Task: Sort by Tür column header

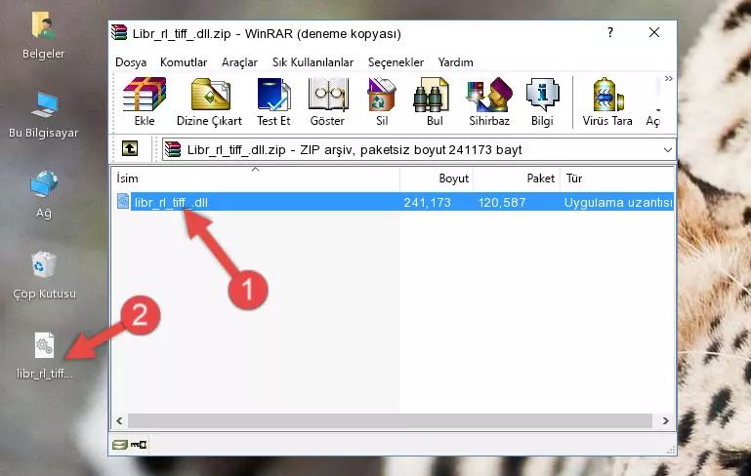Action: point(617,178)
